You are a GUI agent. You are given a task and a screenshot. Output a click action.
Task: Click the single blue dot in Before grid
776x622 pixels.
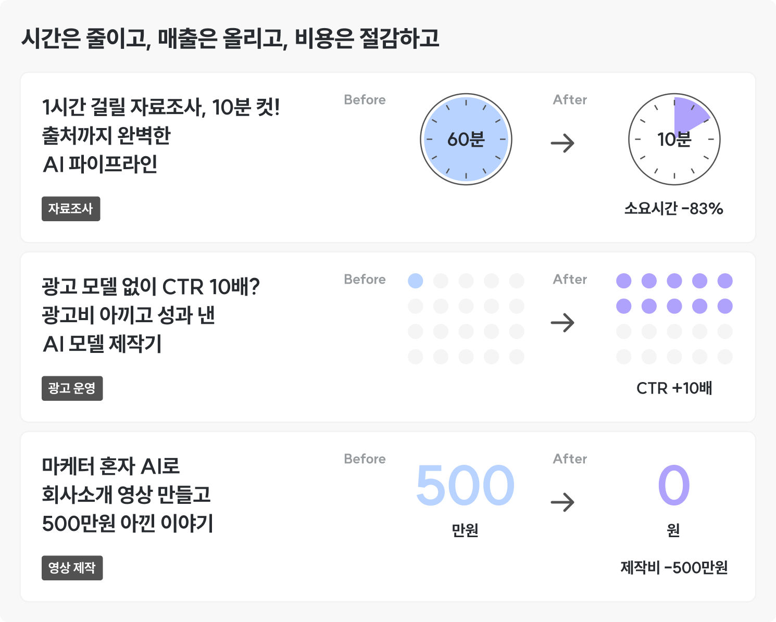coord(416,281)
